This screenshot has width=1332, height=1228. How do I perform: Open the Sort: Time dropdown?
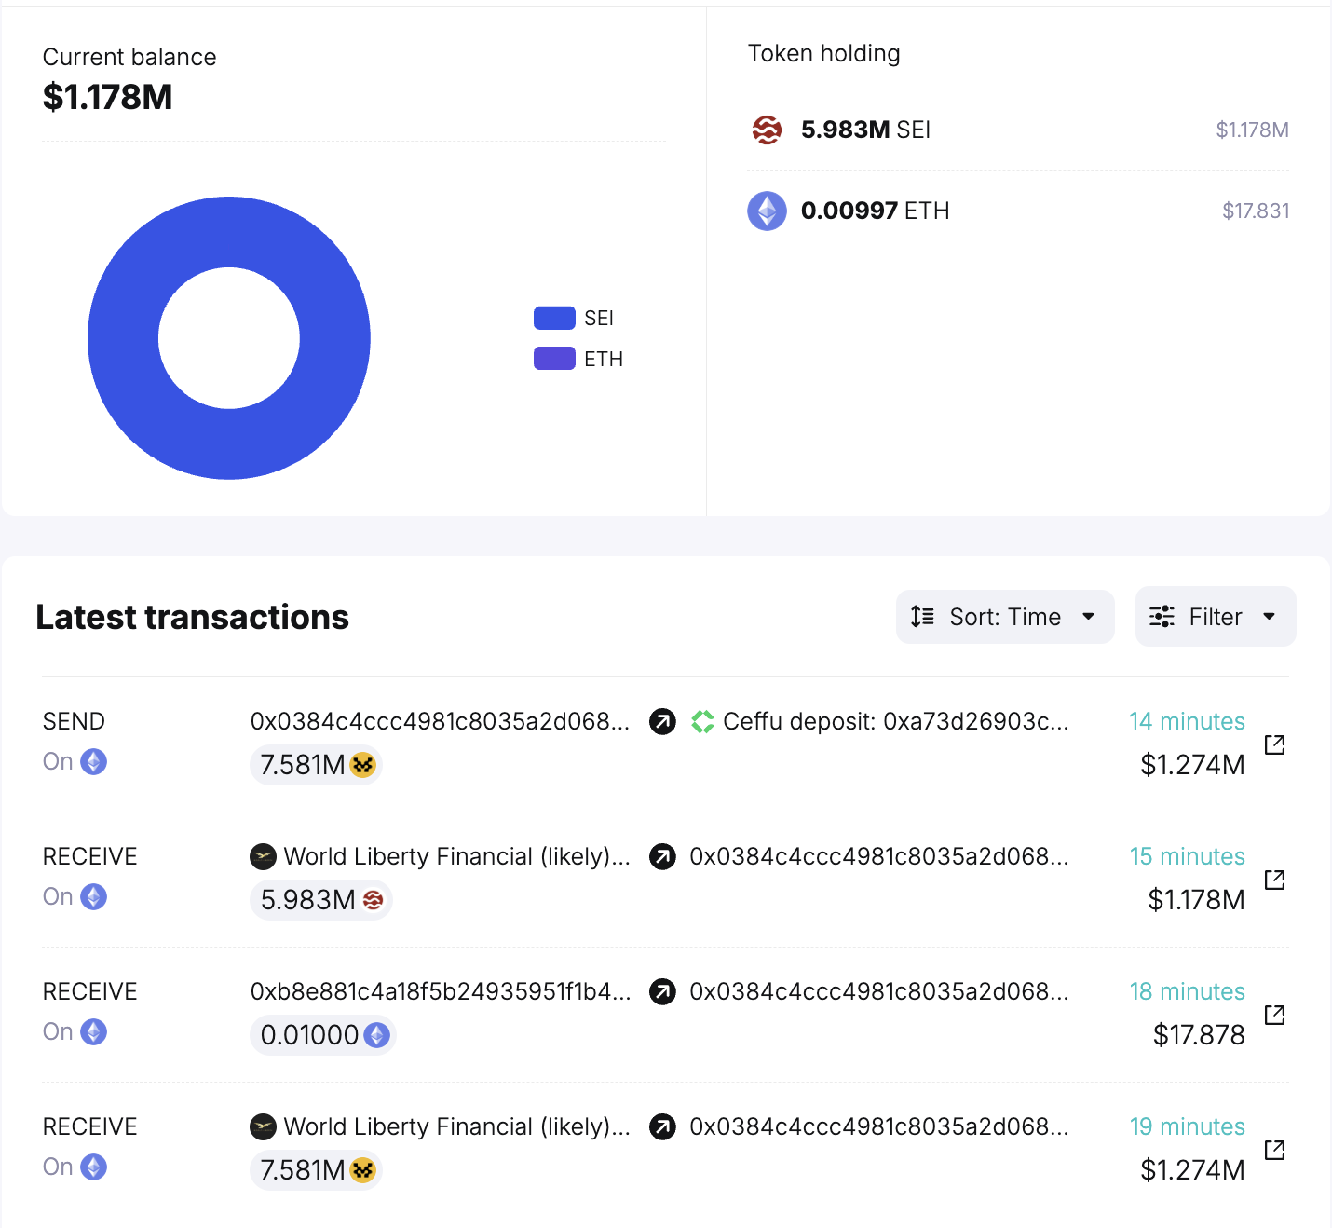pyautogui.click(x=1004, y=617)
